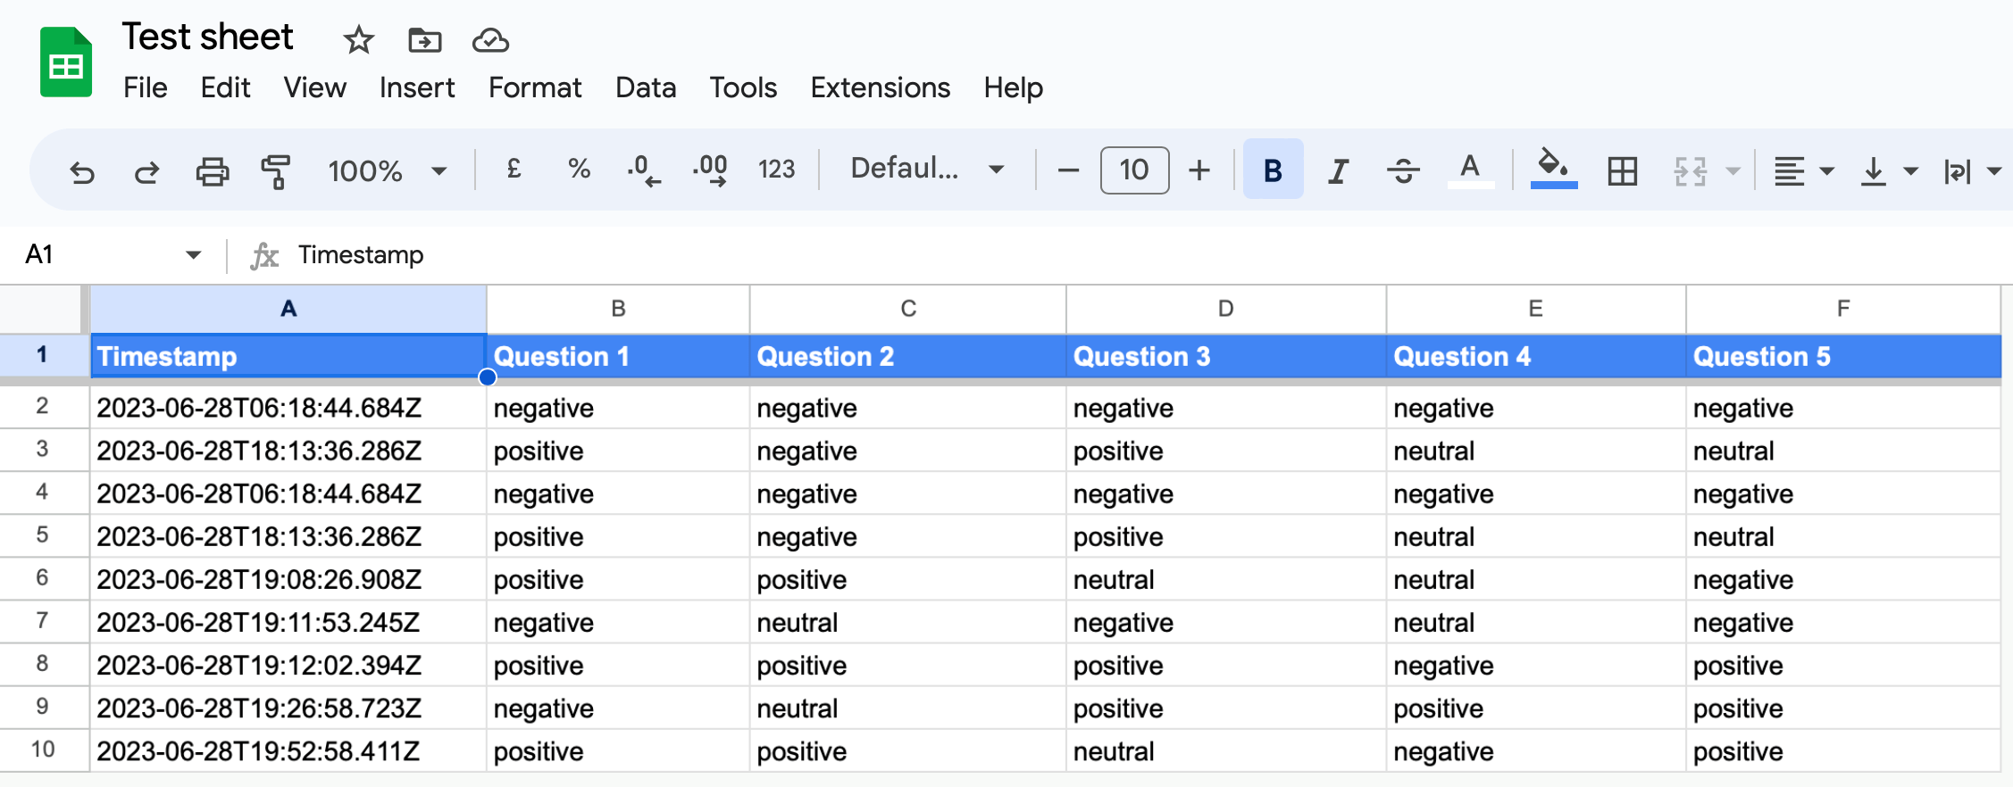Open the fill colour picker
This screenshot has height=787, width=2013.
(x=1553, y=168)
